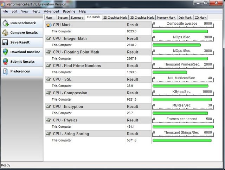The width and height of the screenshot is (225, 170).
Task: Open the File menu
Action: point(5,11)
